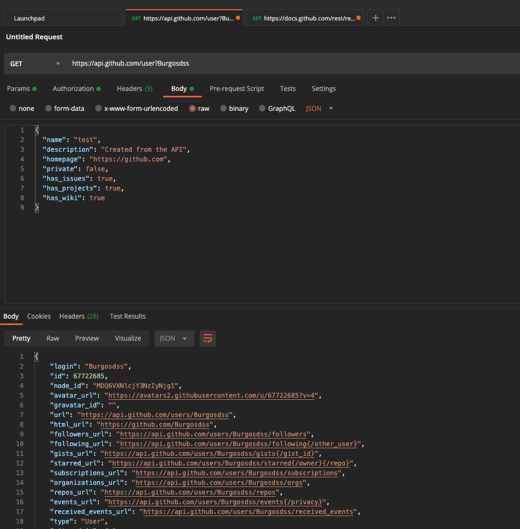The image size is (520, 529).
Task: Open the response JSON format dropdown
Action: (x=174, y=338)
